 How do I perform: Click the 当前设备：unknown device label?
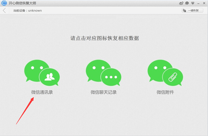click(x=27, y=10)
